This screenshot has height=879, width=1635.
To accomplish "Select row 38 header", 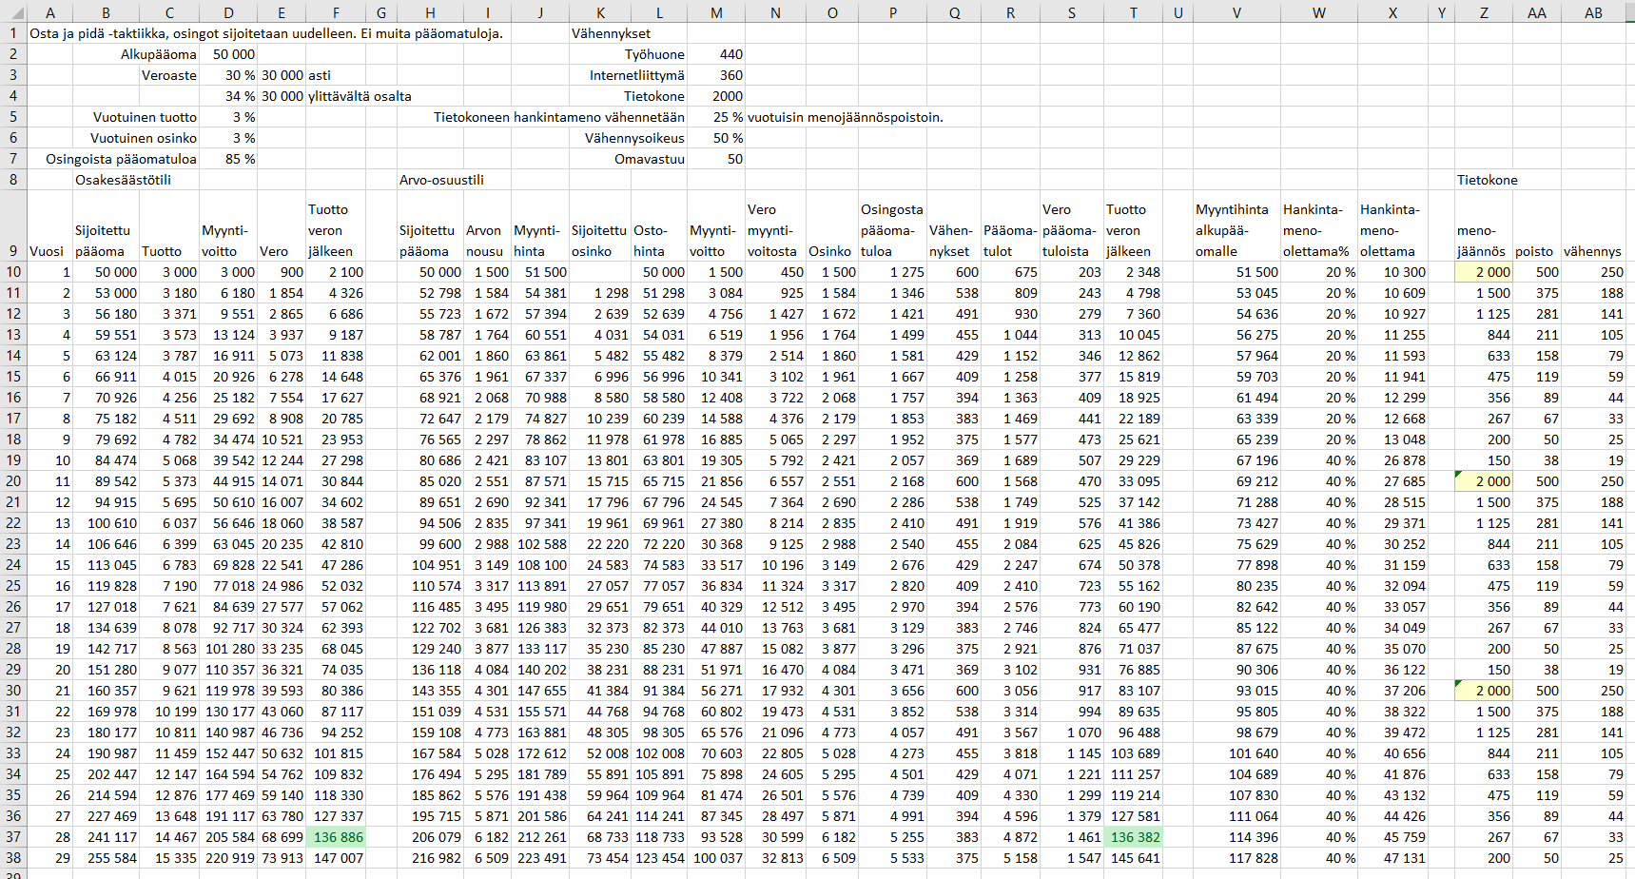I will pyautogui.click(x=13, y=858).
